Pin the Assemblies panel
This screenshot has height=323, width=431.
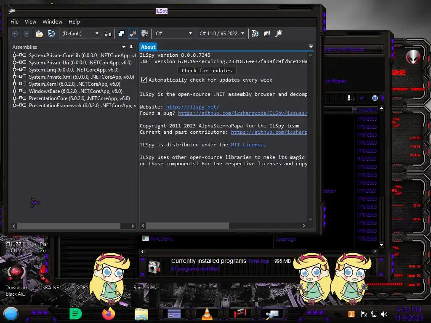point(131,47)
